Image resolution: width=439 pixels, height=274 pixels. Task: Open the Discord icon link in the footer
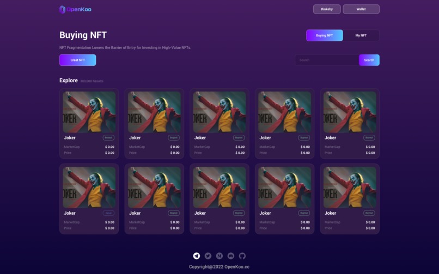click(231, 256)
